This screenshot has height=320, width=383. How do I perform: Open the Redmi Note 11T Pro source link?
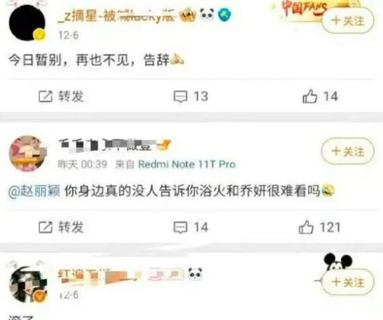pos(187,164)
